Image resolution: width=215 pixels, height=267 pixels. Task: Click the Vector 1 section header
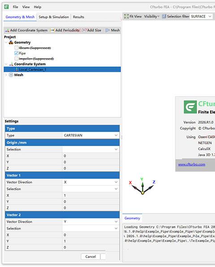[62, 175]
